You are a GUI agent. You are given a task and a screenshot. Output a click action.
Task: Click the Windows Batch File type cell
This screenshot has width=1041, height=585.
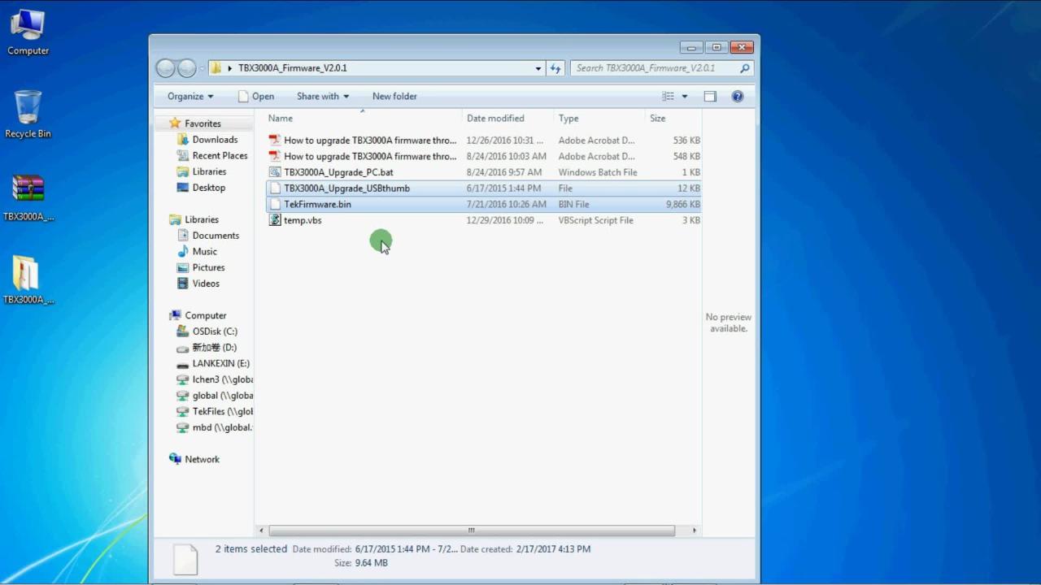click(x=598, y=172)
